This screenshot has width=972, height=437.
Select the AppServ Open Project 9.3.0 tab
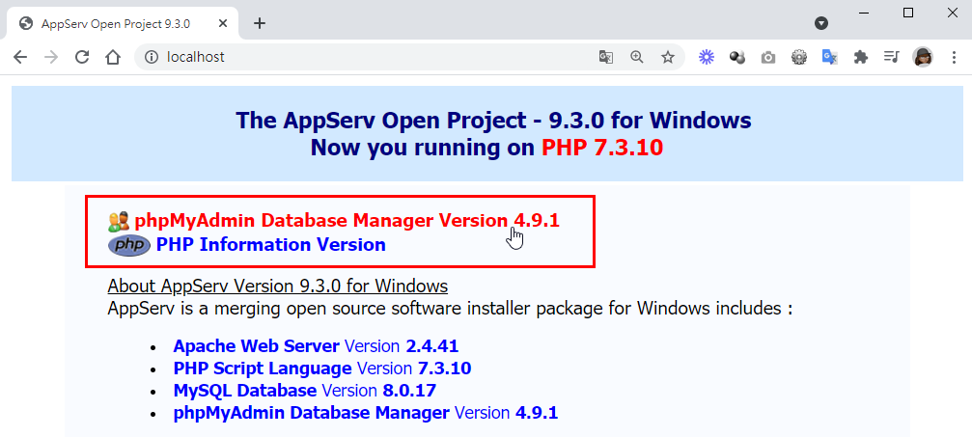tap(116, 23)
